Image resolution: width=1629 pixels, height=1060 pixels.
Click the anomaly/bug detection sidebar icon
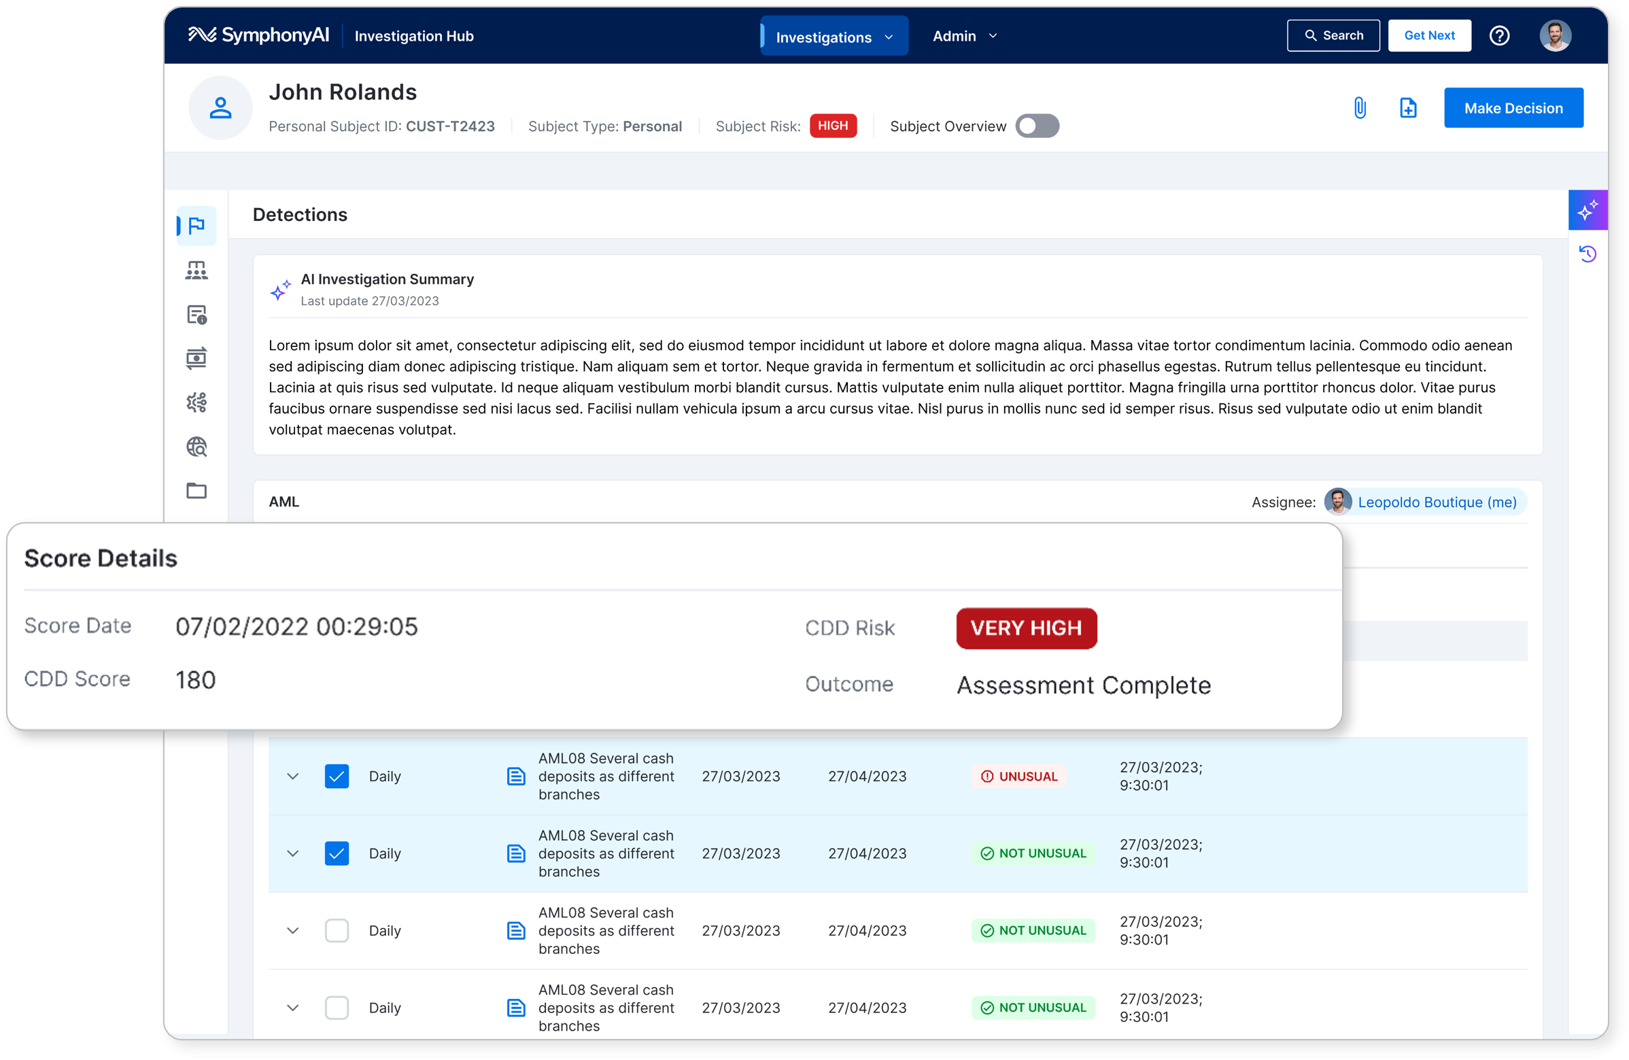pyautogui.click(x=196, y=403)
